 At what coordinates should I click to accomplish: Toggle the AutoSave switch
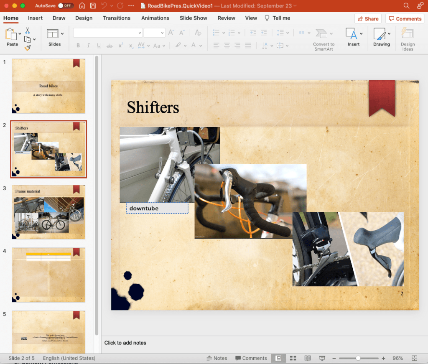pyautogui.click(x=66, y=6)
